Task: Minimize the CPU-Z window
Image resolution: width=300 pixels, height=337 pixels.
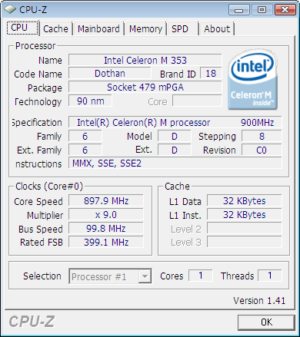Action: (x=239, y=10)
